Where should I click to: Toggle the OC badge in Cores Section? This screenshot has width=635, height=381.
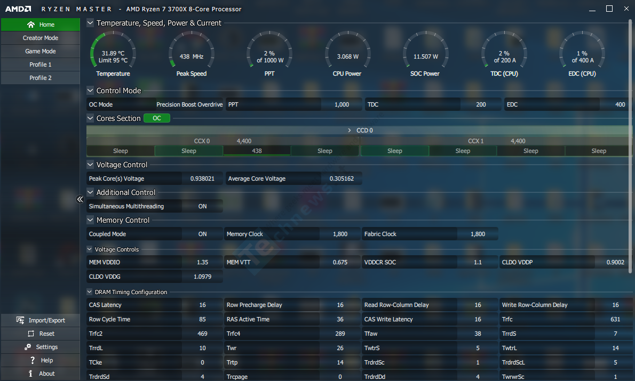[157, 118]
